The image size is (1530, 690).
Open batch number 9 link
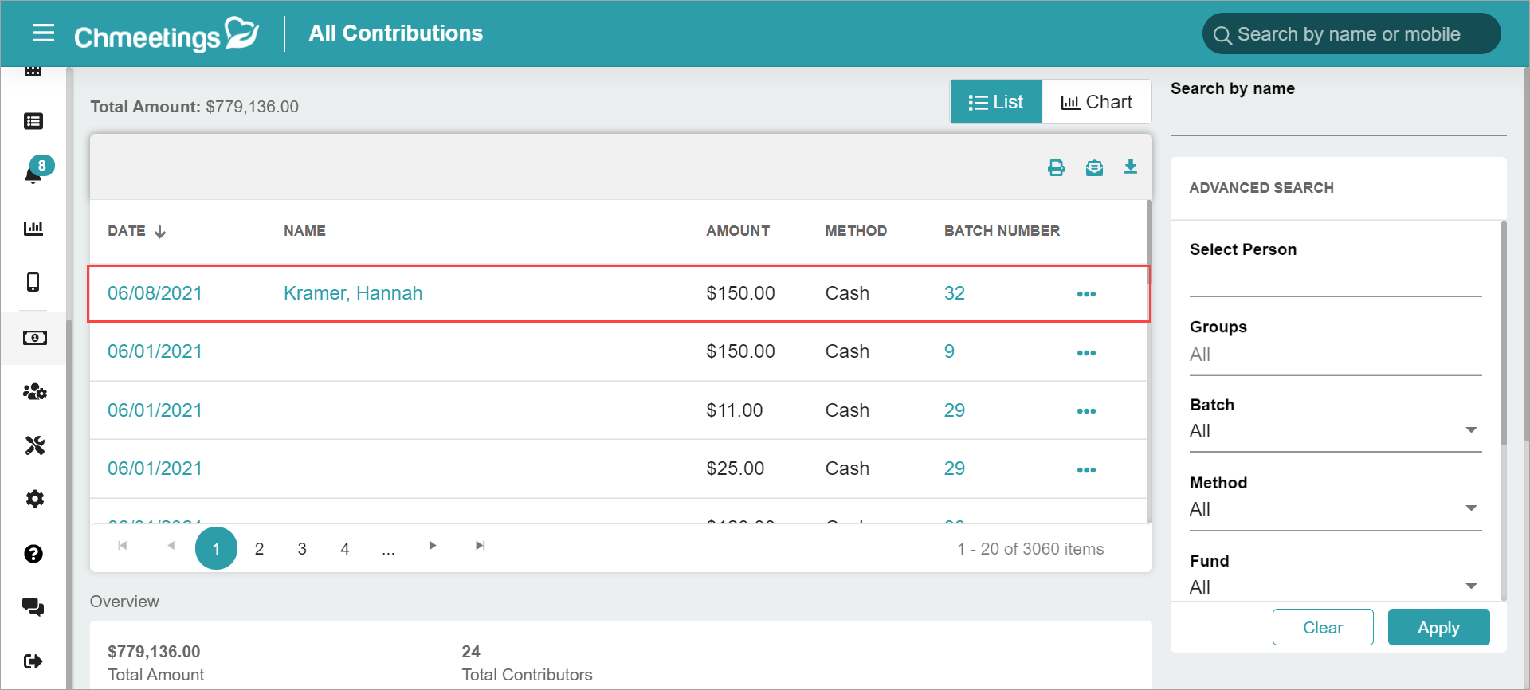point(949,351)
